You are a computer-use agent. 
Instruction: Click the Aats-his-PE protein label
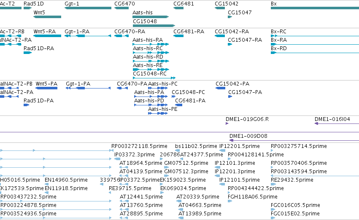(163, 109)
